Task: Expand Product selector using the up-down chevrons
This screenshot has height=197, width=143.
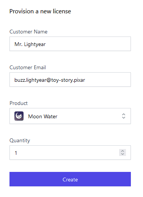Action: [124, 116]
